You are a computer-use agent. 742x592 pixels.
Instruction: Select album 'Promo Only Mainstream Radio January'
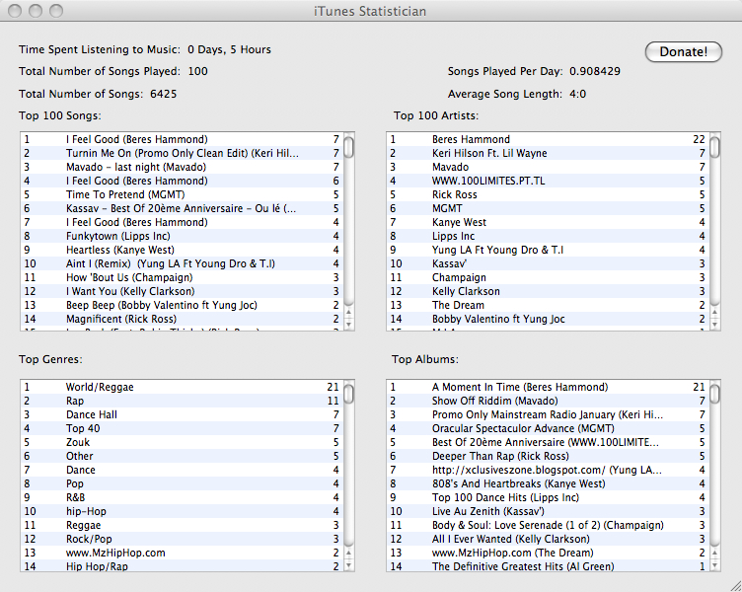pyautogui.click(x=549, y=414)
